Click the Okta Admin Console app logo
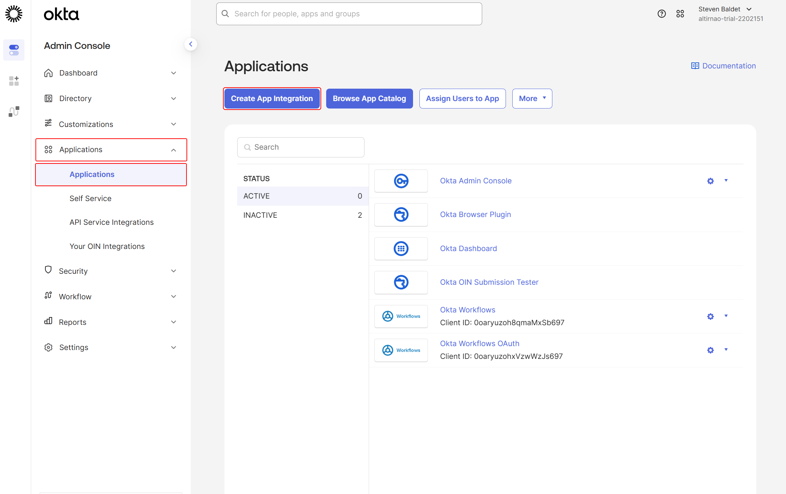 pyautogui.click(x=401, y=181)
